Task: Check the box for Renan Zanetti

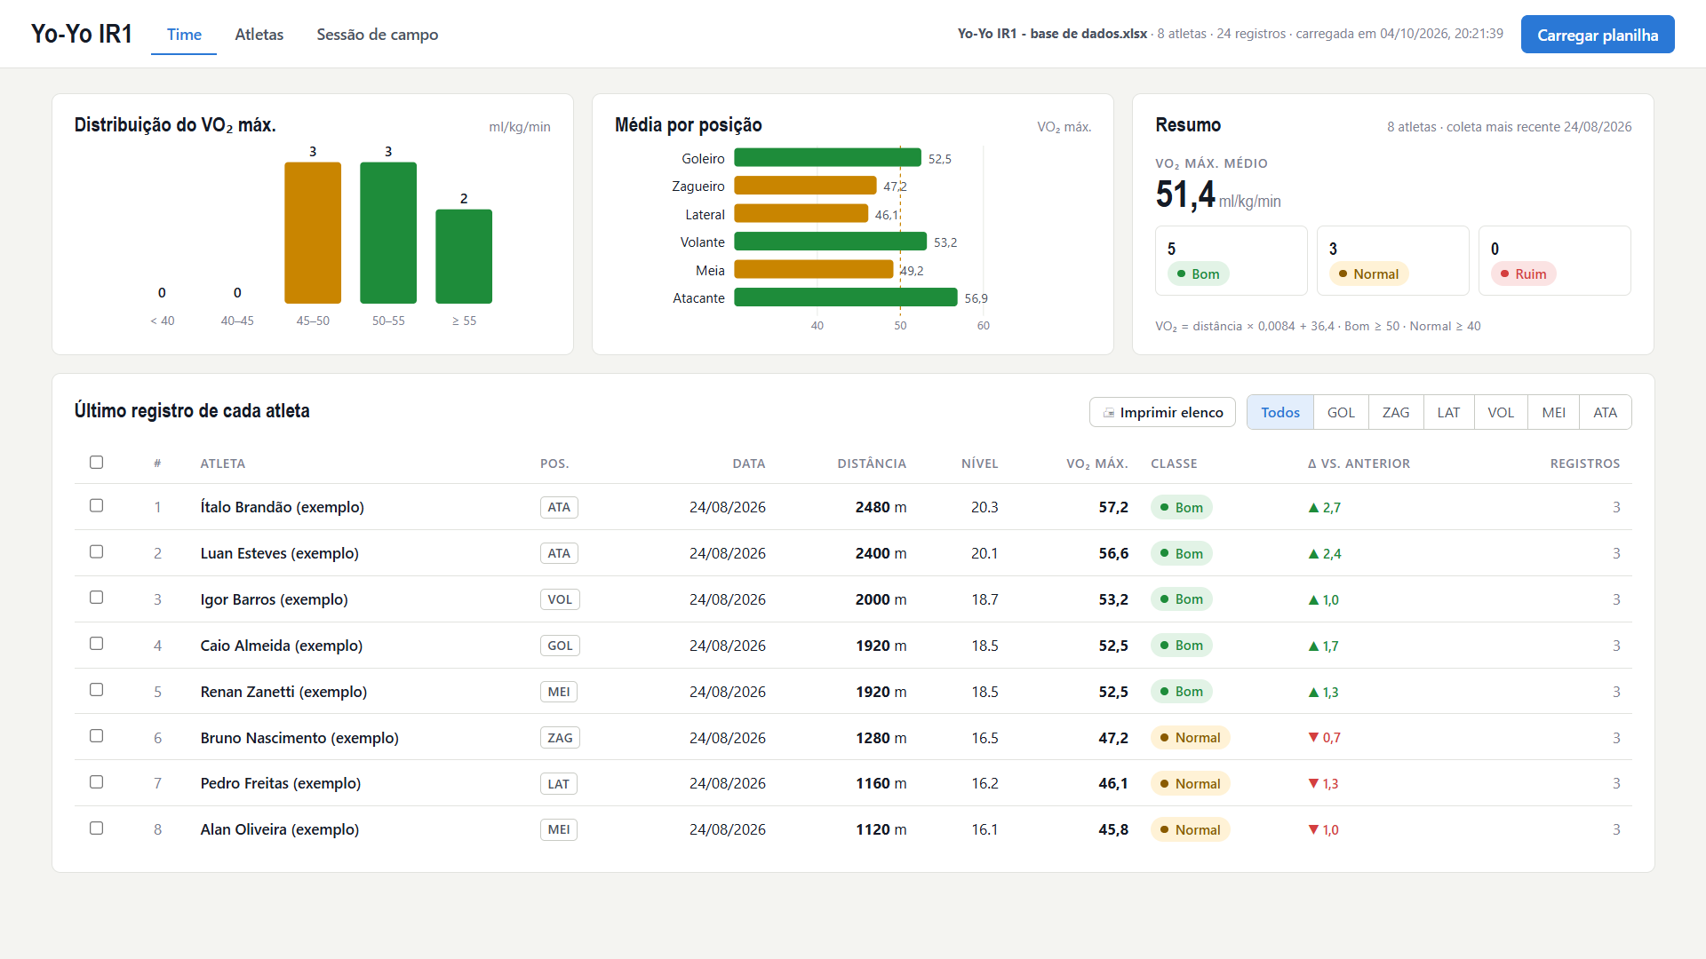Action: (96, 690)
